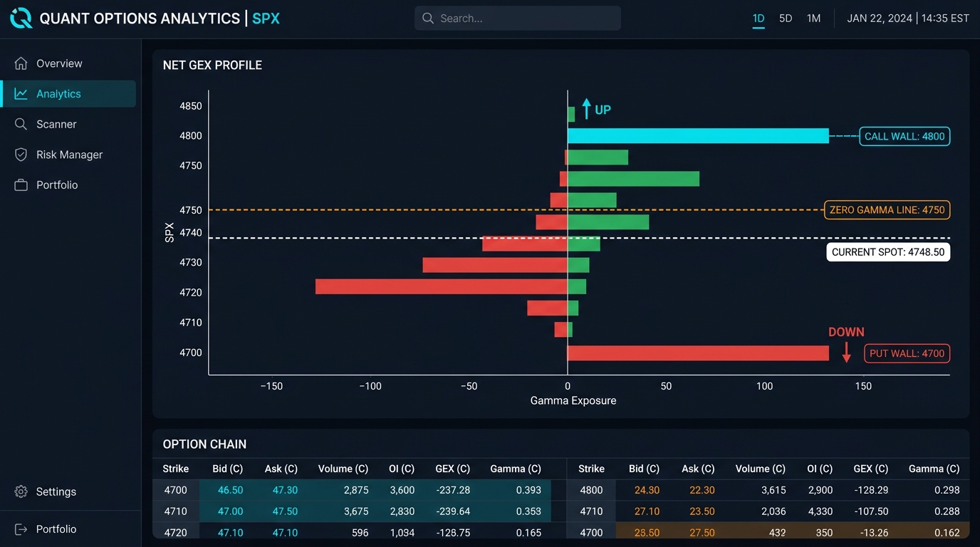The width and height of the screenshot is (980, 547).
Task: Click the PUT WALL: 4700 label
Action: pyautogui.click(x=907, y=353)
